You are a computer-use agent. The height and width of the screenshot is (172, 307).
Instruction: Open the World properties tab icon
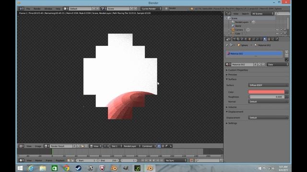[x=246, y=39]
